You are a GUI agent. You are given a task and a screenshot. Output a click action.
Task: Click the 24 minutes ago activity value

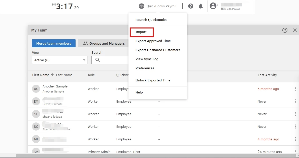(x=270, y=152)
